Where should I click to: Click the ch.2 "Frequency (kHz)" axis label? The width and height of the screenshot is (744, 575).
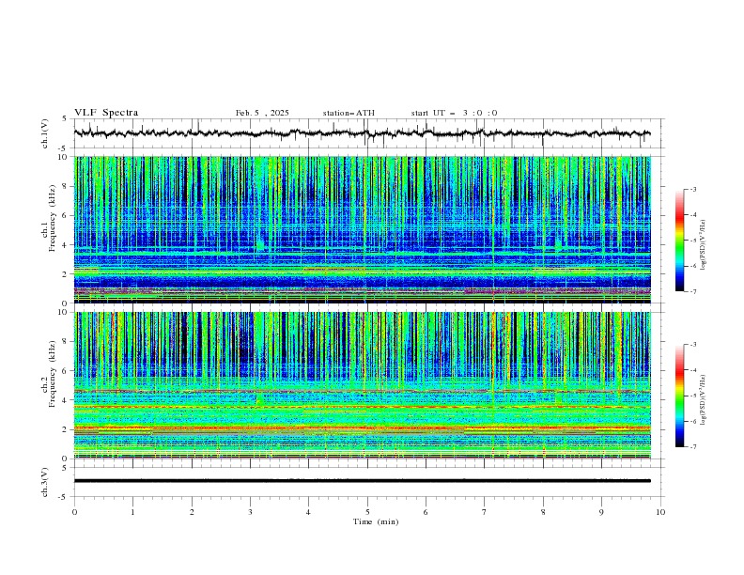pyautogui.click(x=52, y=374)
